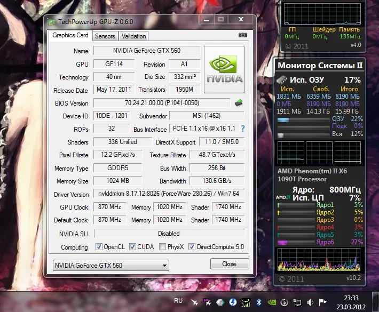Click the Device ID 10DE - 1201
This screenshot has height=312, width=379.
point(112,116)
